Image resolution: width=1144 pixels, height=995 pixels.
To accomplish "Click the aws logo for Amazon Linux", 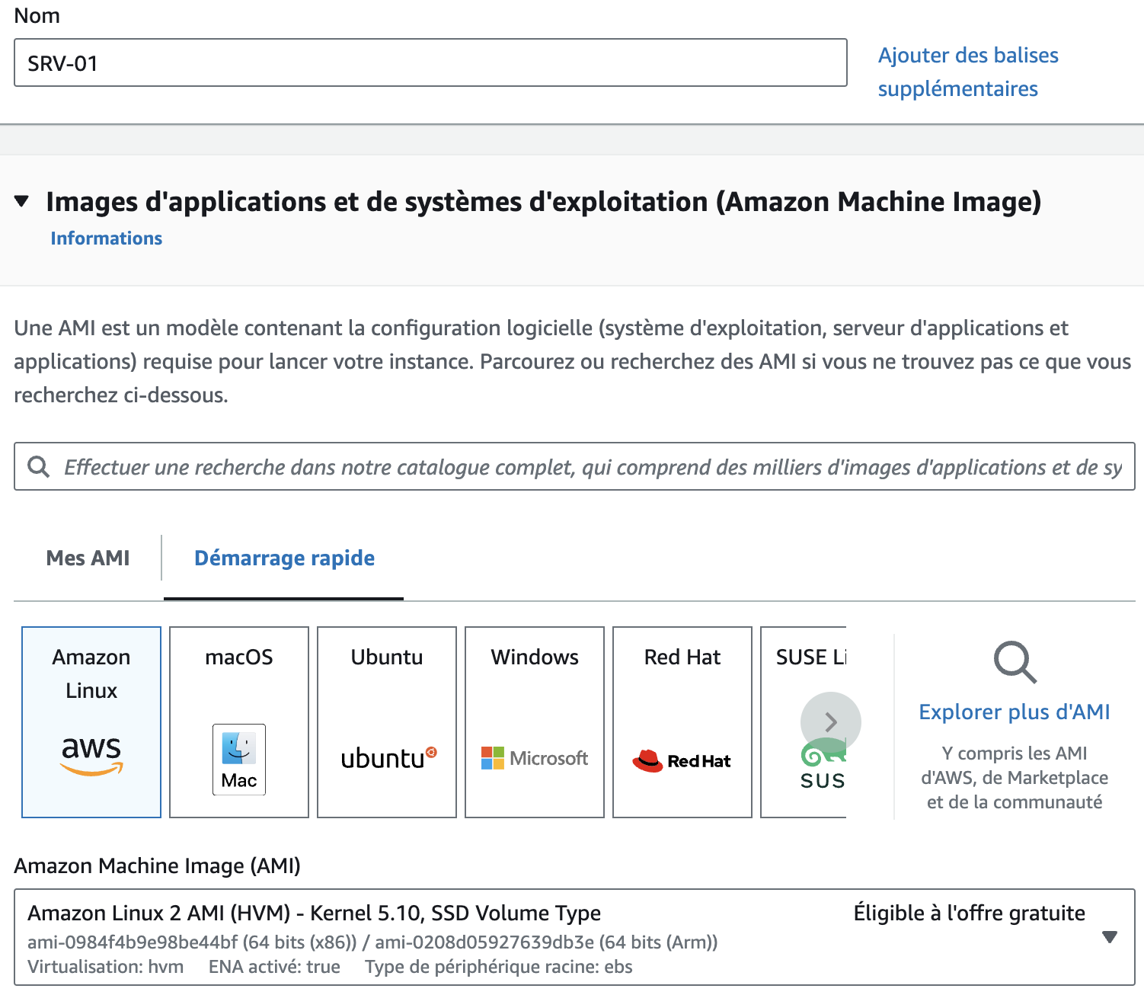I will point(91,754).
